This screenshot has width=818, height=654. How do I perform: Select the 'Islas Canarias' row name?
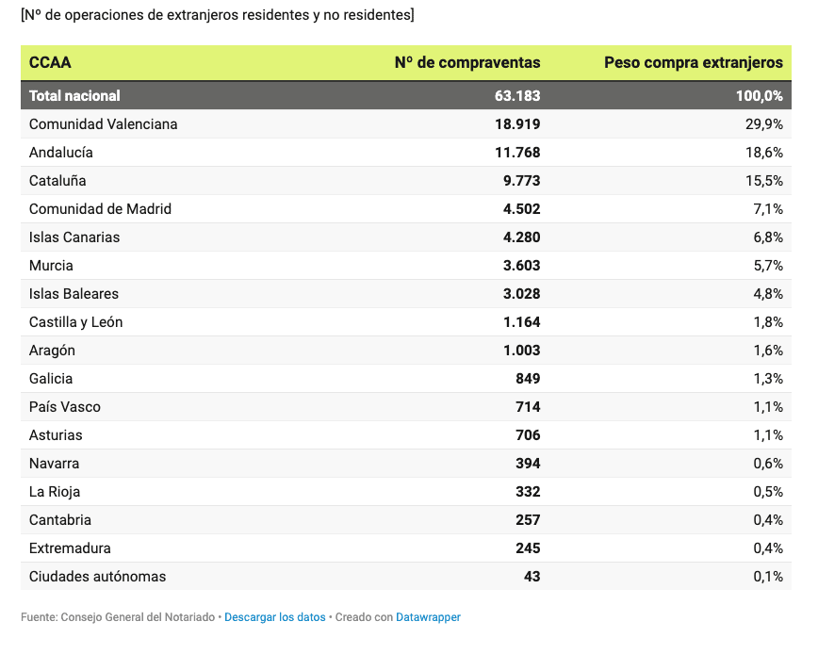click(74, 237)
